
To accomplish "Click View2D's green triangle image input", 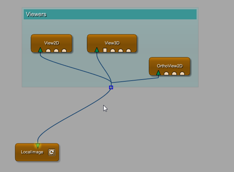I will [40, 50].
